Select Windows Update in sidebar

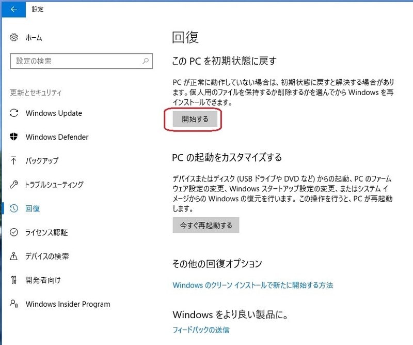point(54,113)
